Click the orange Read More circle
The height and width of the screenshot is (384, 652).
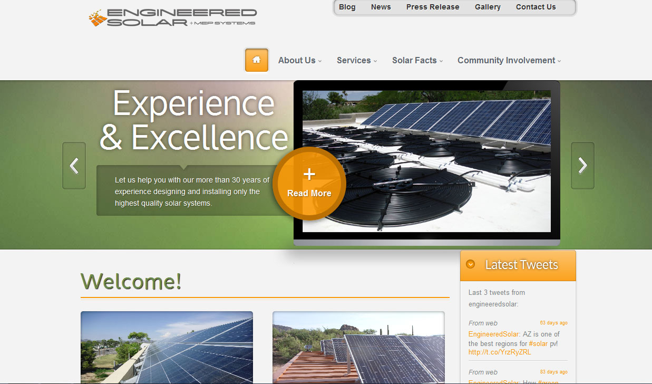(309, 183)
